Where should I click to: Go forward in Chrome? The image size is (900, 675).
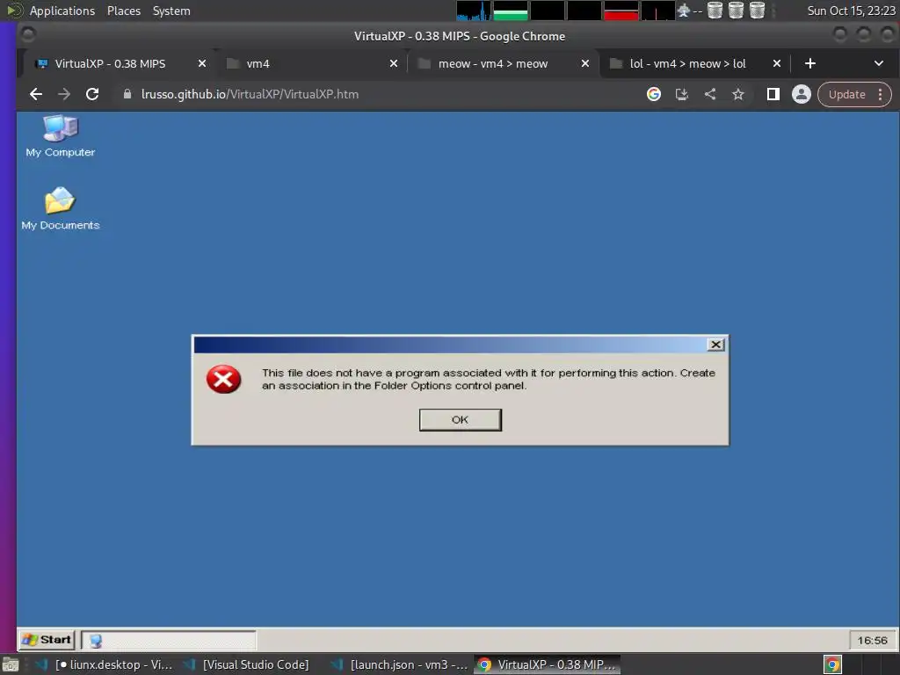63,94
